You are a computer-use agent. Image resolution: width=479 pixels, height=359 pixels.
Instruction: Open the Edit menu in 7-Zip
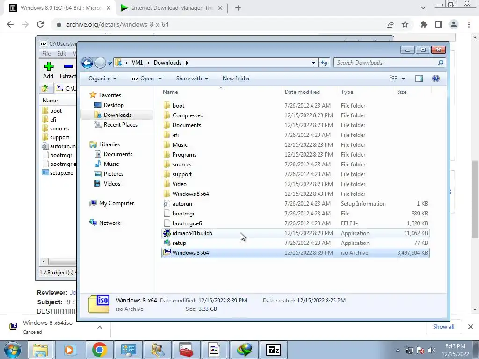click(x=62, y=53)
